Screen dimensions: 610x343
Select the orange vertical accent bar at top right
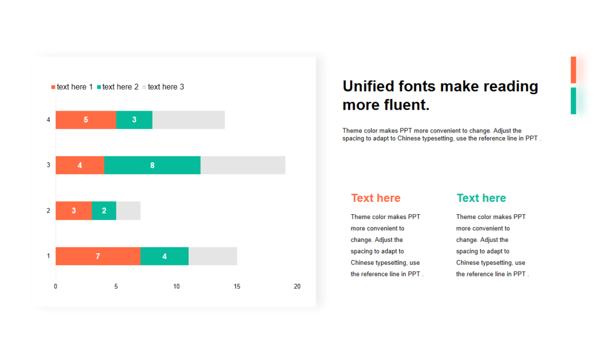click(573, 70)
